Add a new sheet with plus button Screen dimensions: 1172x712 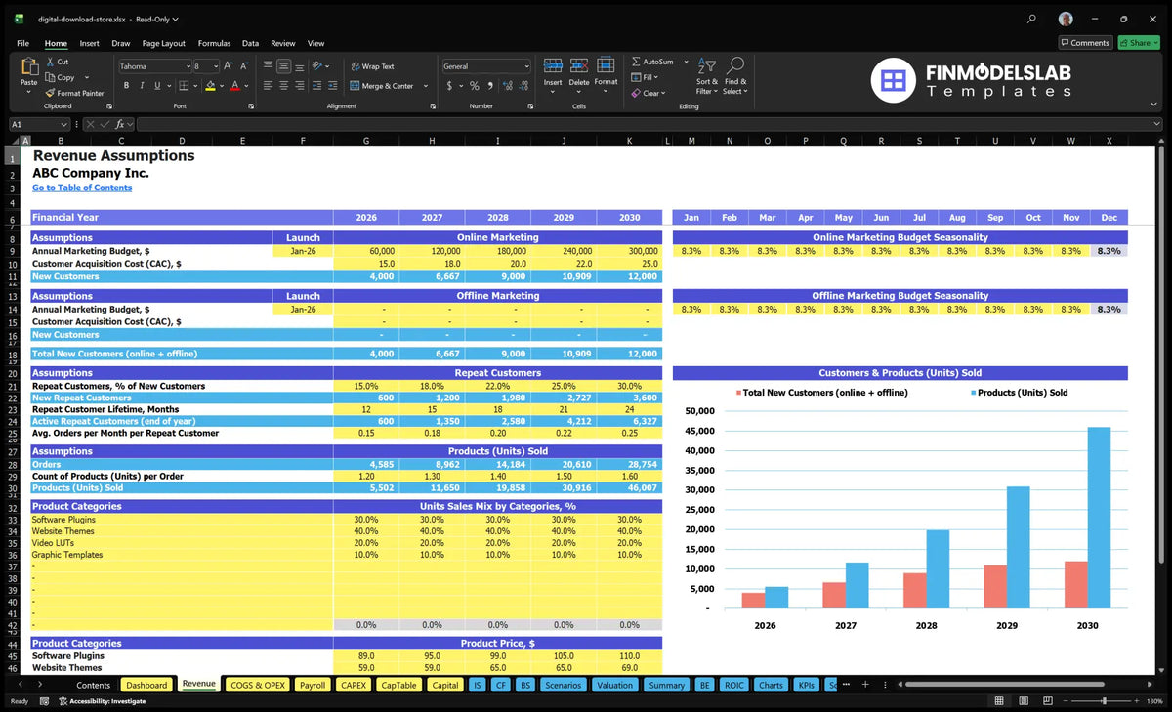click(x=864, y=685)
